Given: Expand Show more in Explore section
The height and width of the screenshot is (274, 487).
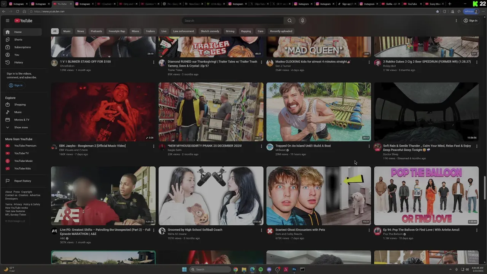Looking at the screenshot, I should [x=22, y=127].
